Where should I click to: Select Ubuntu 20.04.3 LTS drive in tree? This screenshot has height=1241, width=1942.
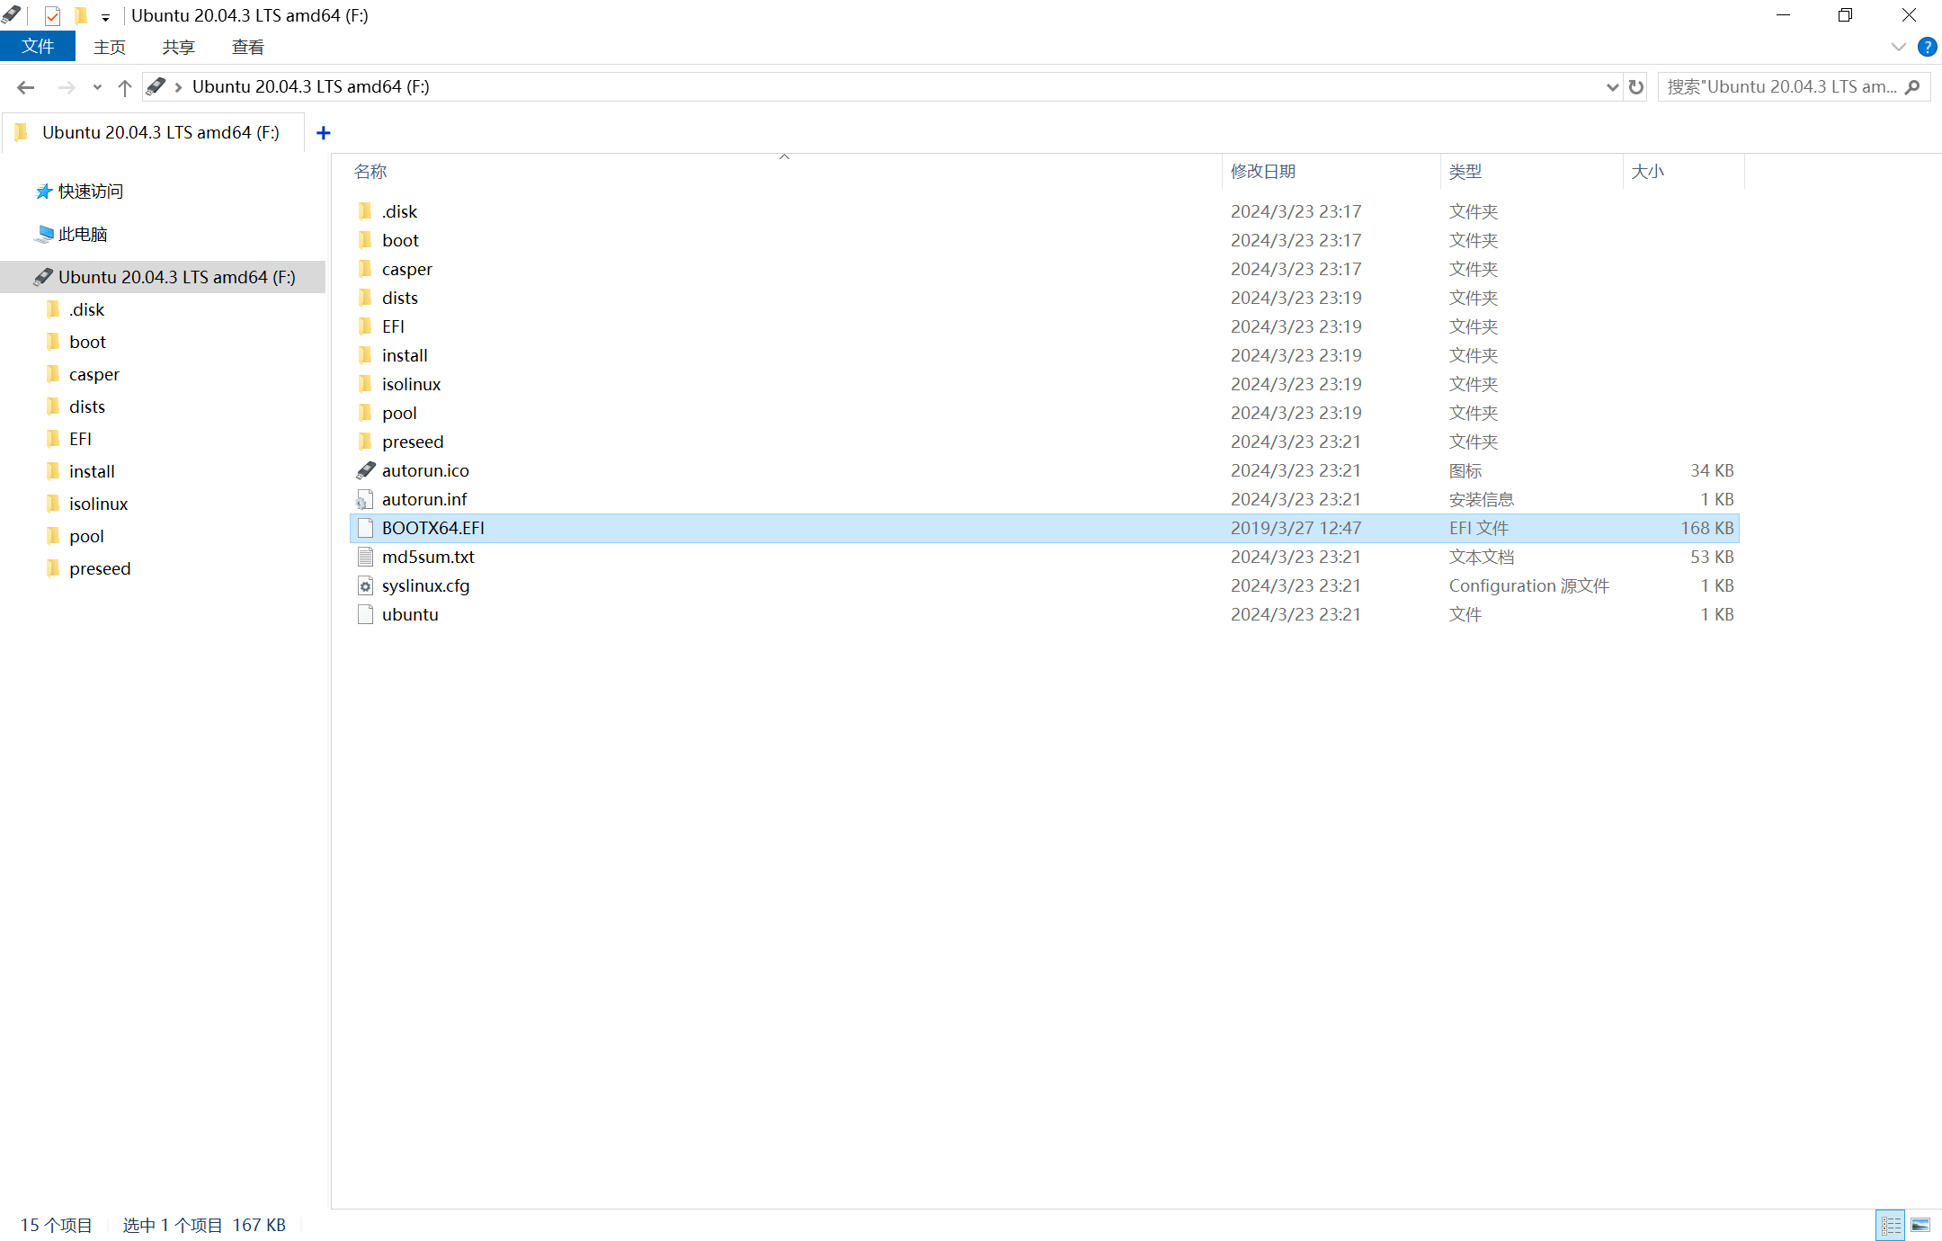coord(163,277)
